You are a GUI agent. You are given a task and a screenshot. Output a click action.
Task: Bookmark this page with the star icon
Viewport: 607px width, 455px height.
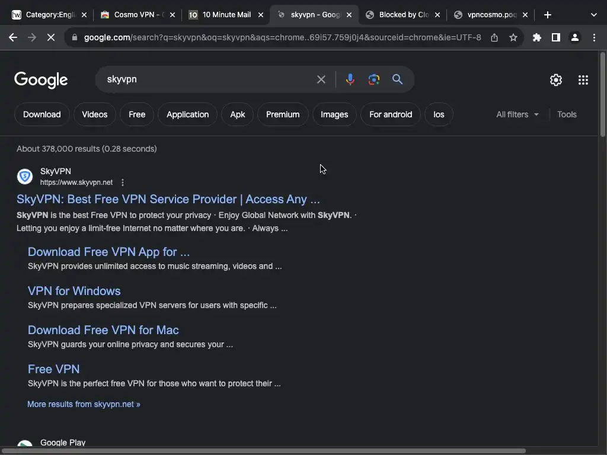(x=513, y=37)
